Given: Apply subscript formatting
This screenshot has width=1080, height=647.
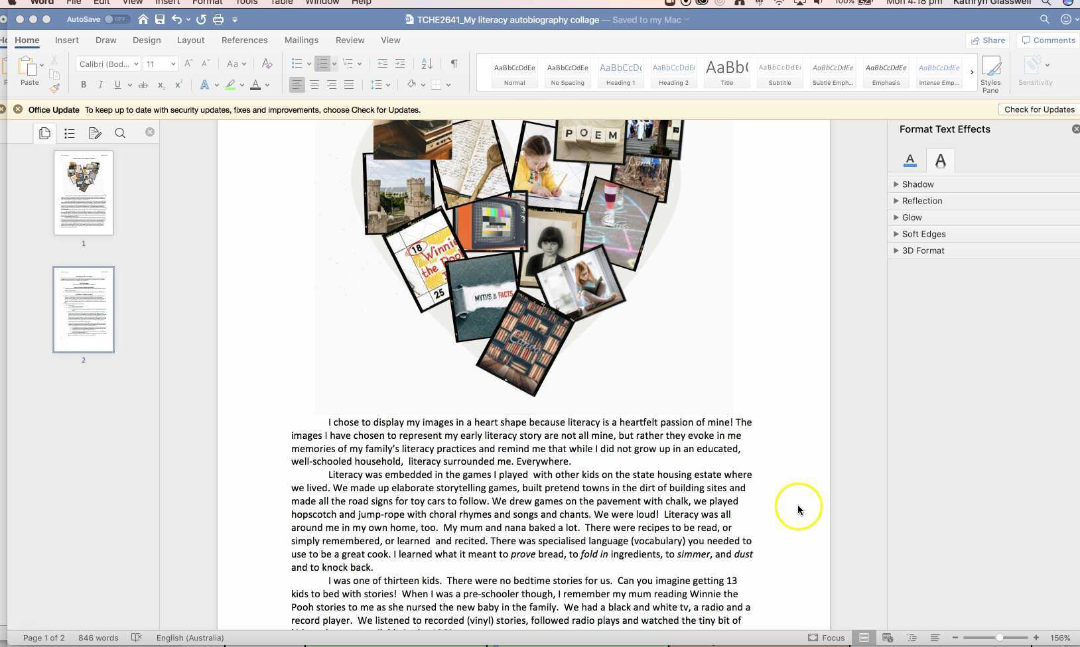Looking at the screenshot, I should click(161, 85).
